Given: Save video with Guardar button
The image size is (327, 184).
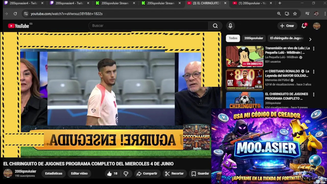Looking at the screenshot, I should (201, 174).
